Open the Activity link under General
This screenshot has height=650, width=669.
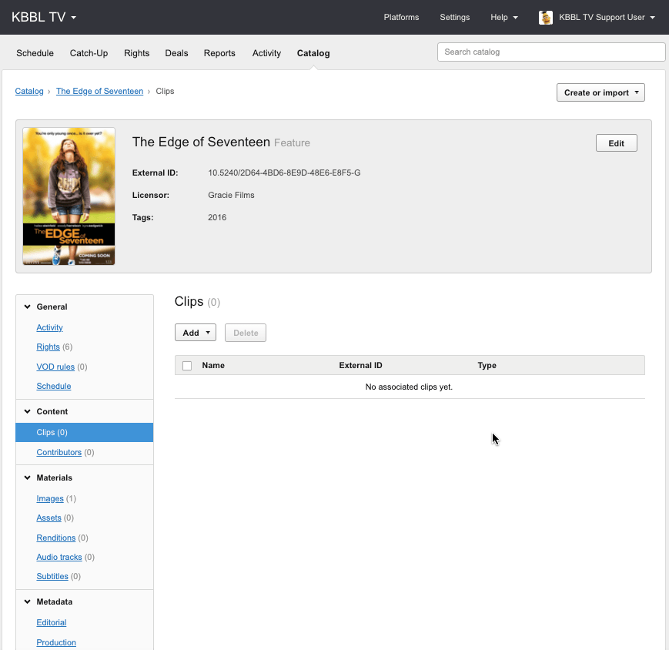[x=49, y=327]
